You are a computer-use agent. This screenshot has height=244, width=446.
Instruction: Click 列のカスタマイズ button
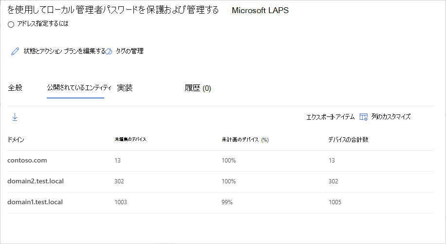390,117
